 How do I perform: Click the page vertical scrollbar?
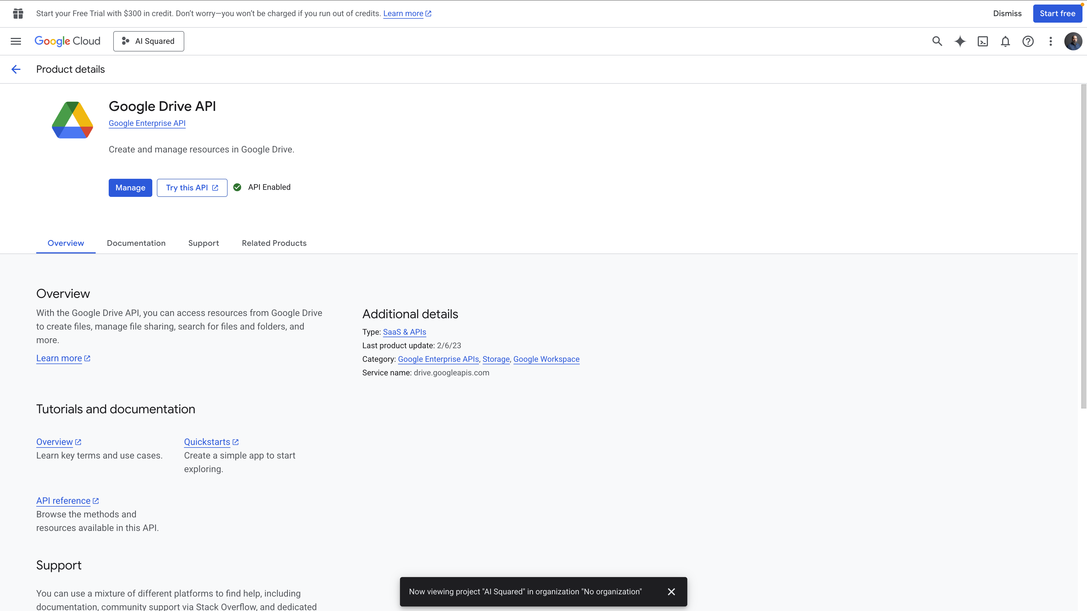pos(1083,247)
